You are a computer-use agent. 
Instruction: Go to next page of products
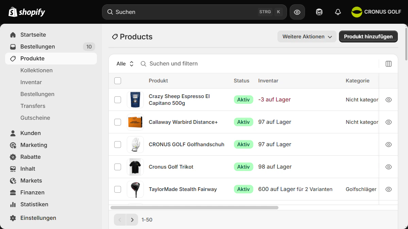tap(132, 220)
